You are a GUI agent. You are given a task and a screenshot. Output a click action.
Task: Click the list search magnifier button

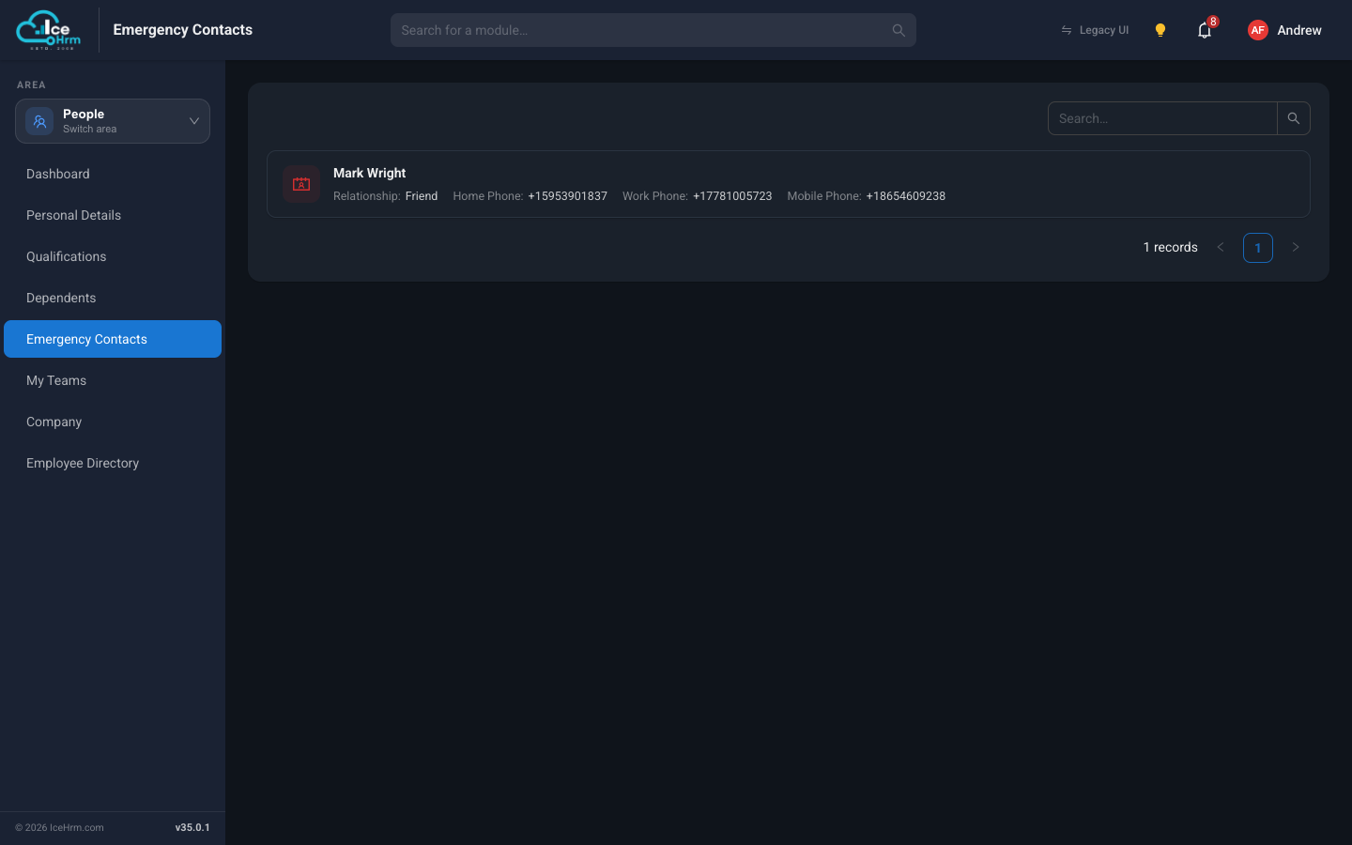[x=1294, y=118]
